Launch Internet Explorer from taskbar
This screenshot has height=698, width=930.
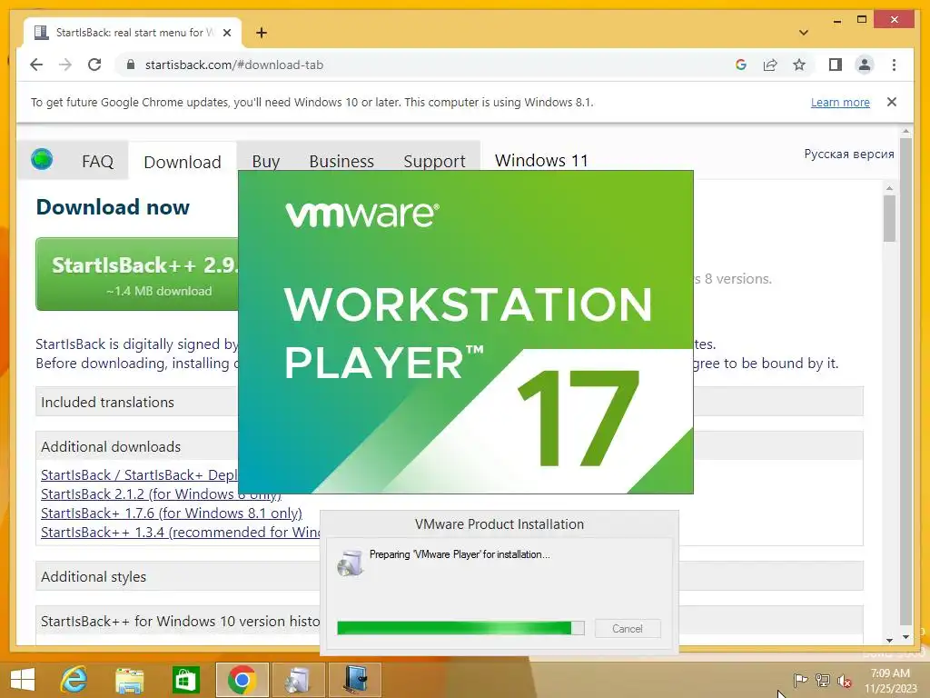click(x=74, y=680)
